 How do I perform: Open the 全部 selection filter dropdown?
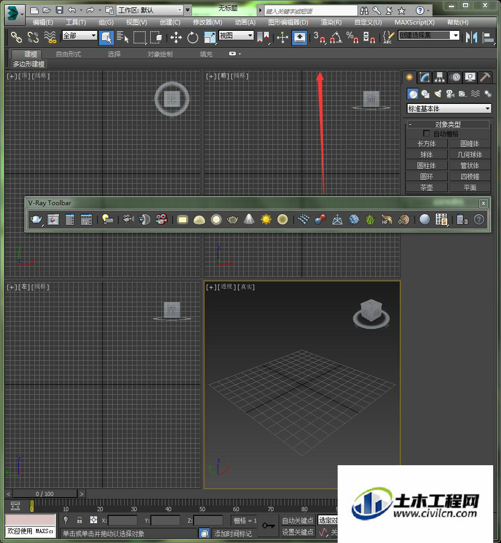click(x=79, y=36)
